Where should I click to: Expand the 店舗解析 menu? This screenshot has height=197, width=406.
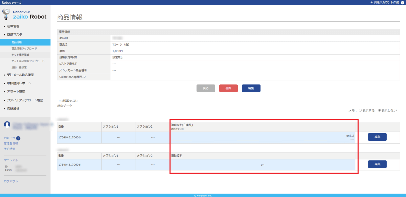click(13, 109)
